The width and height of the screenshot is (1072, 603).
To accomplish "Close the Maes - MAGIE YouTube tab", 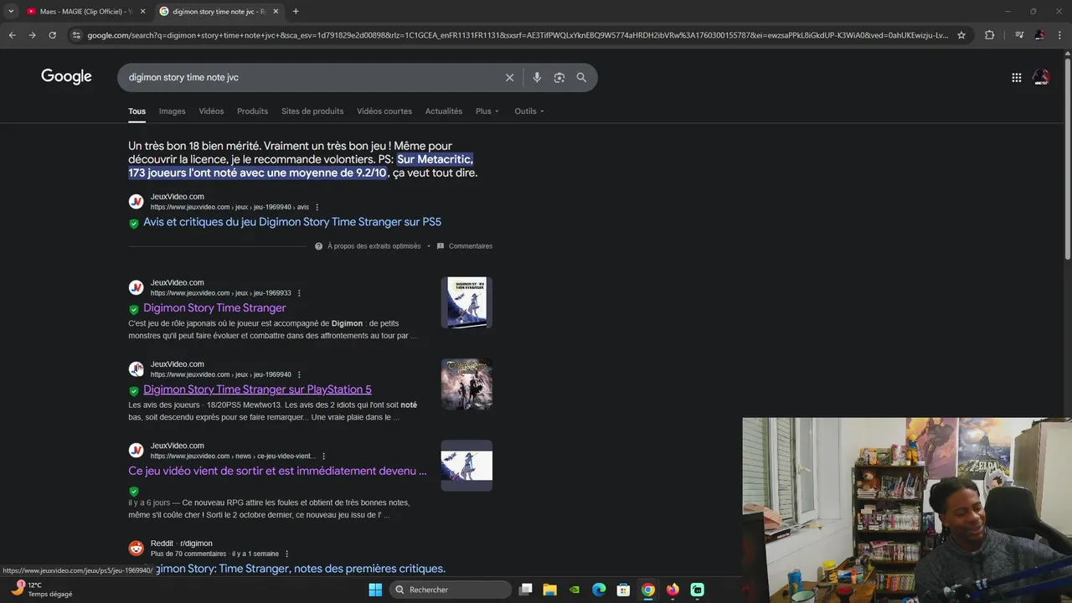I will click(142, 11).
